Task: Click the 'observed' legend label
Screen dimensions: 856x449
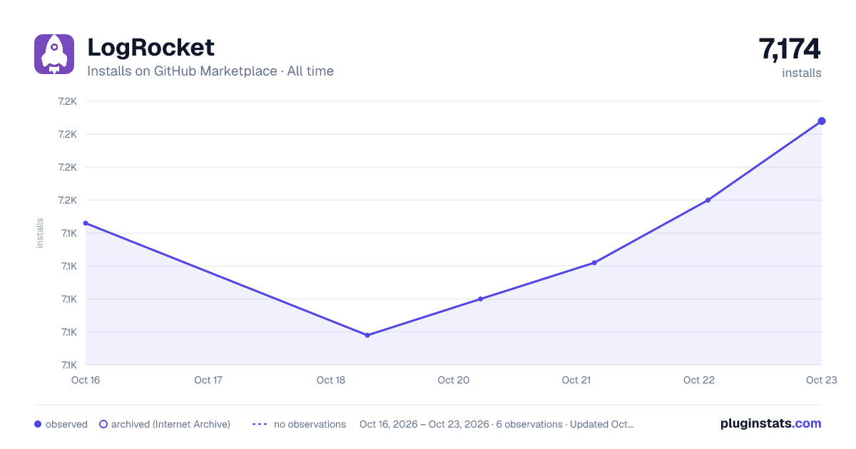Action: [66, 424]
